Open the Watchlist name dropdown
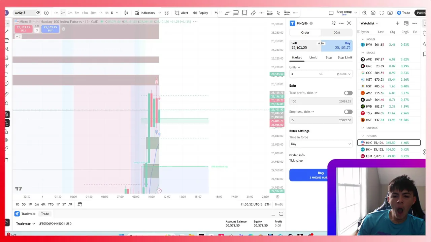 click(369, 23)
